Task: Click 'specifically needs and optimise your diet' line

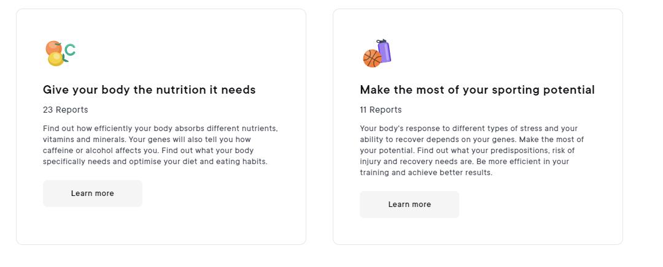Action: click(x=153, y=162)
